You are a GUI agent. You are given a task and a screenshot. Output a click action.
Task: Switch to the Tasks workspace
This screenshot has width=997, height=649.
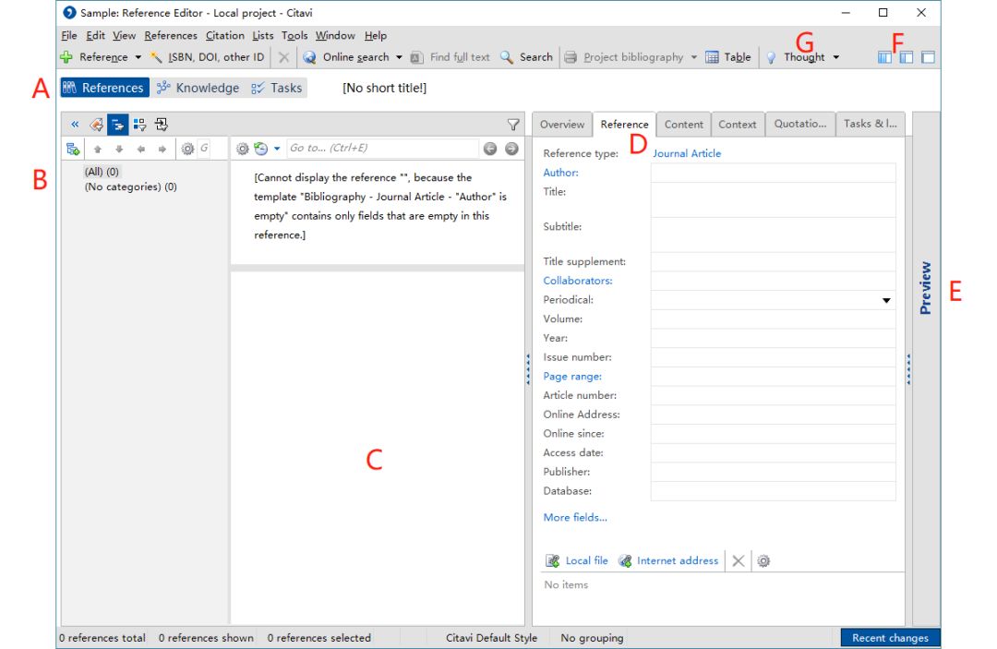277,88
